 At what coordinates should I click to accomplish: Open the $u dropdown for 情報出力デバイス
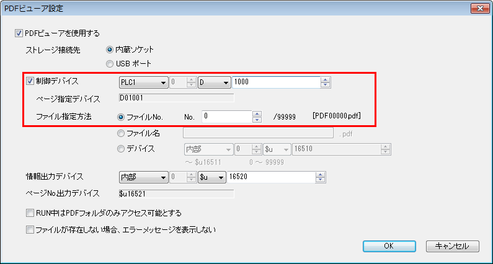pyautogui.click(x=212, y=178)
